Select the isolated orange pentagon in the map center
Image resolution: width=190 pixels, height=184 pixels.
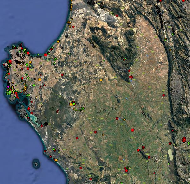pyautogui.click(x=101, y=80)
